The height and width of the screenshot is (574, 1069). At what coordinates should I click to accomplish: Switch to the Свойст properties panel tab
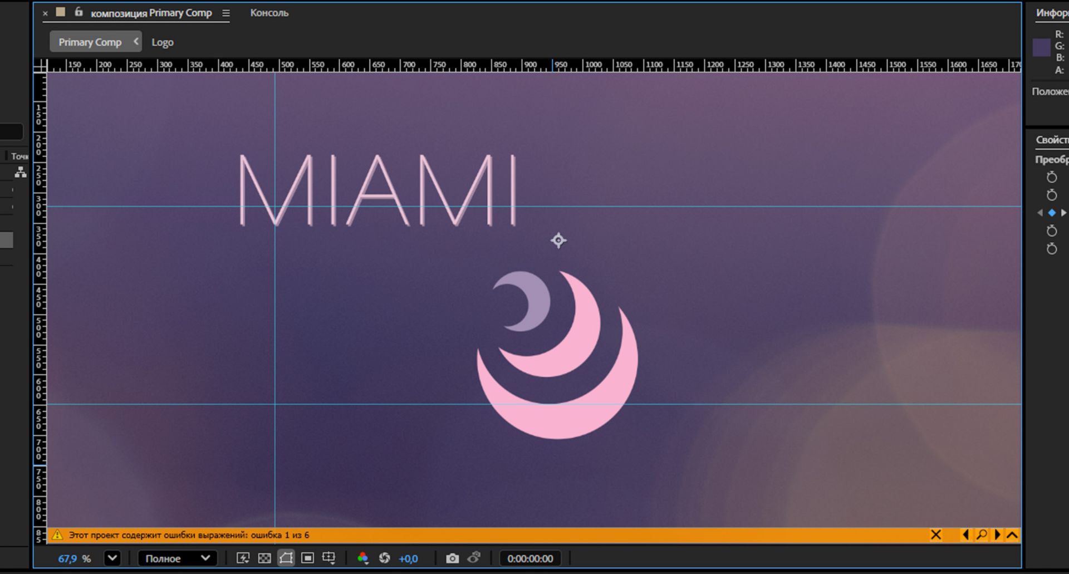(1051, 140)
